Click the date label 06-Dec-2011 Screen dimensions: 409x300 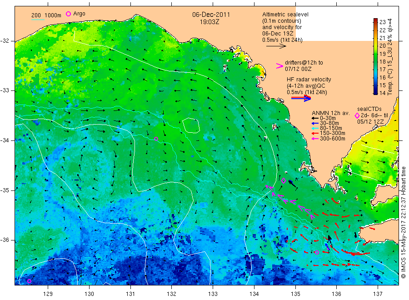pyautogui.click(x=211, y=15)
